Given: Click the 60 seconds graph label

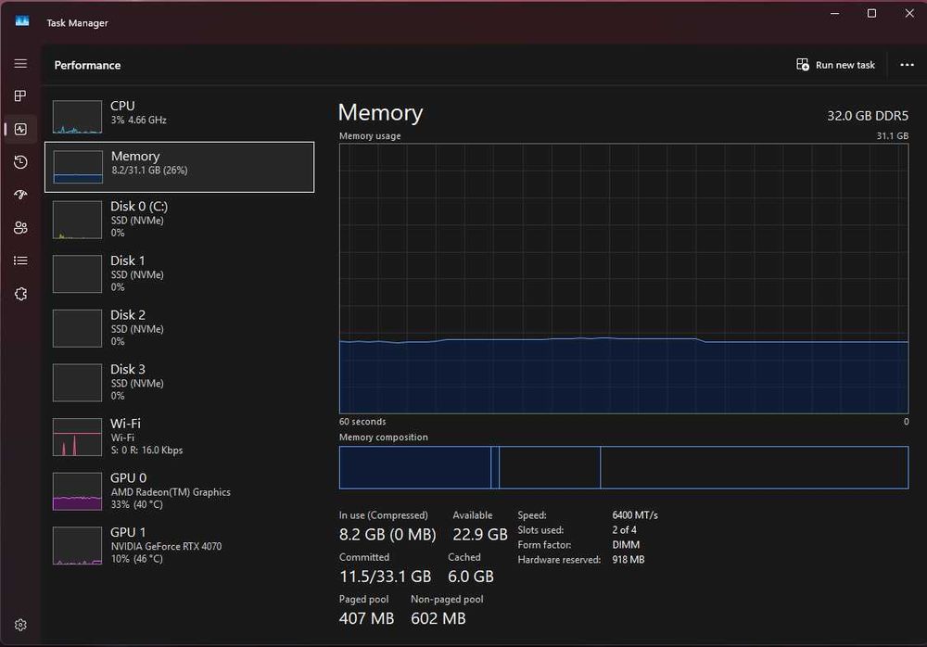Looking at the screenshot, I should [x=362, y=422].
